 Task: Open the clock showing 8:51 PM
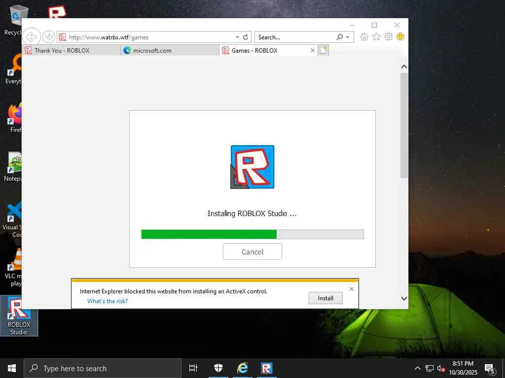463,368
